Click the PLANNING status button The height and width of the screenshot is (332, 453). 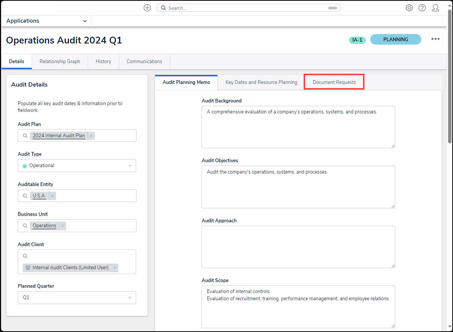tap(395, 39)
